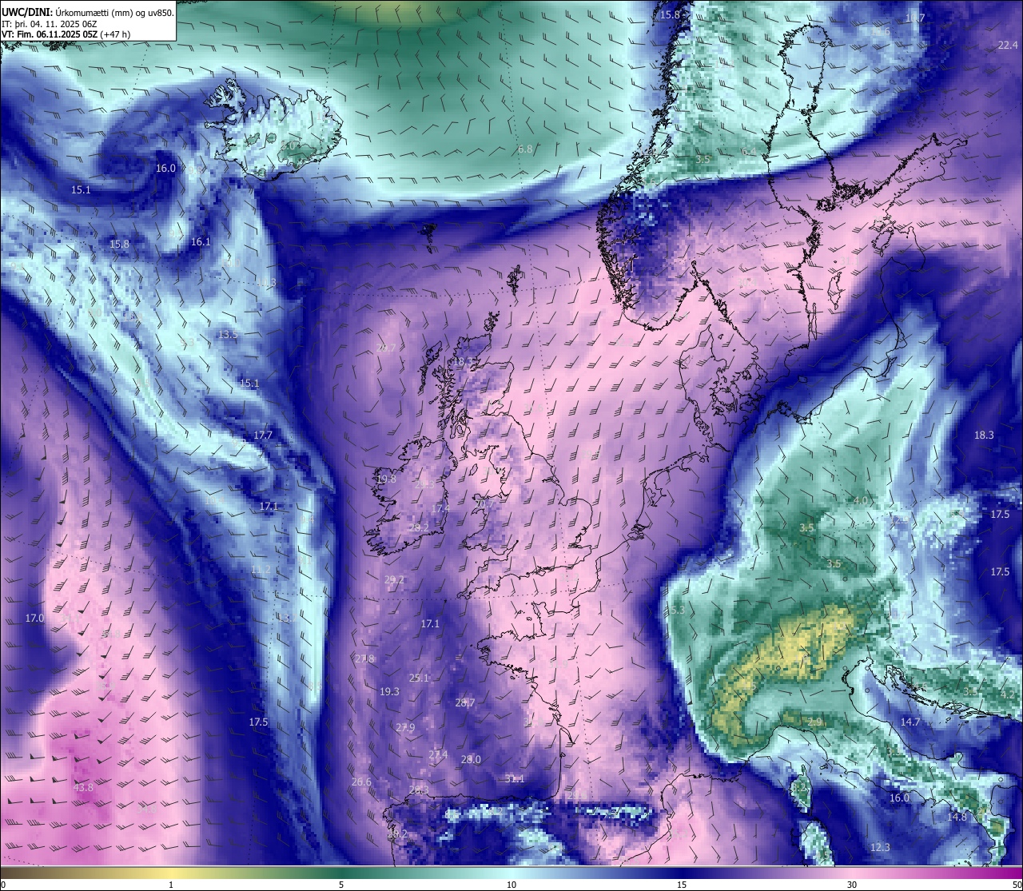Click the valid time line "VT: Fim. 06.11.2025 05Z (+47 h)"
Image resolution: width=1023 pixels, height=891 pixels.
click(67, 34)
